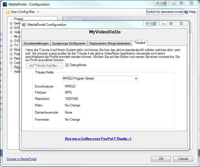Close the outer MediaPortal - Configuration window
The image size is (200, 167).
click(192, 3)
